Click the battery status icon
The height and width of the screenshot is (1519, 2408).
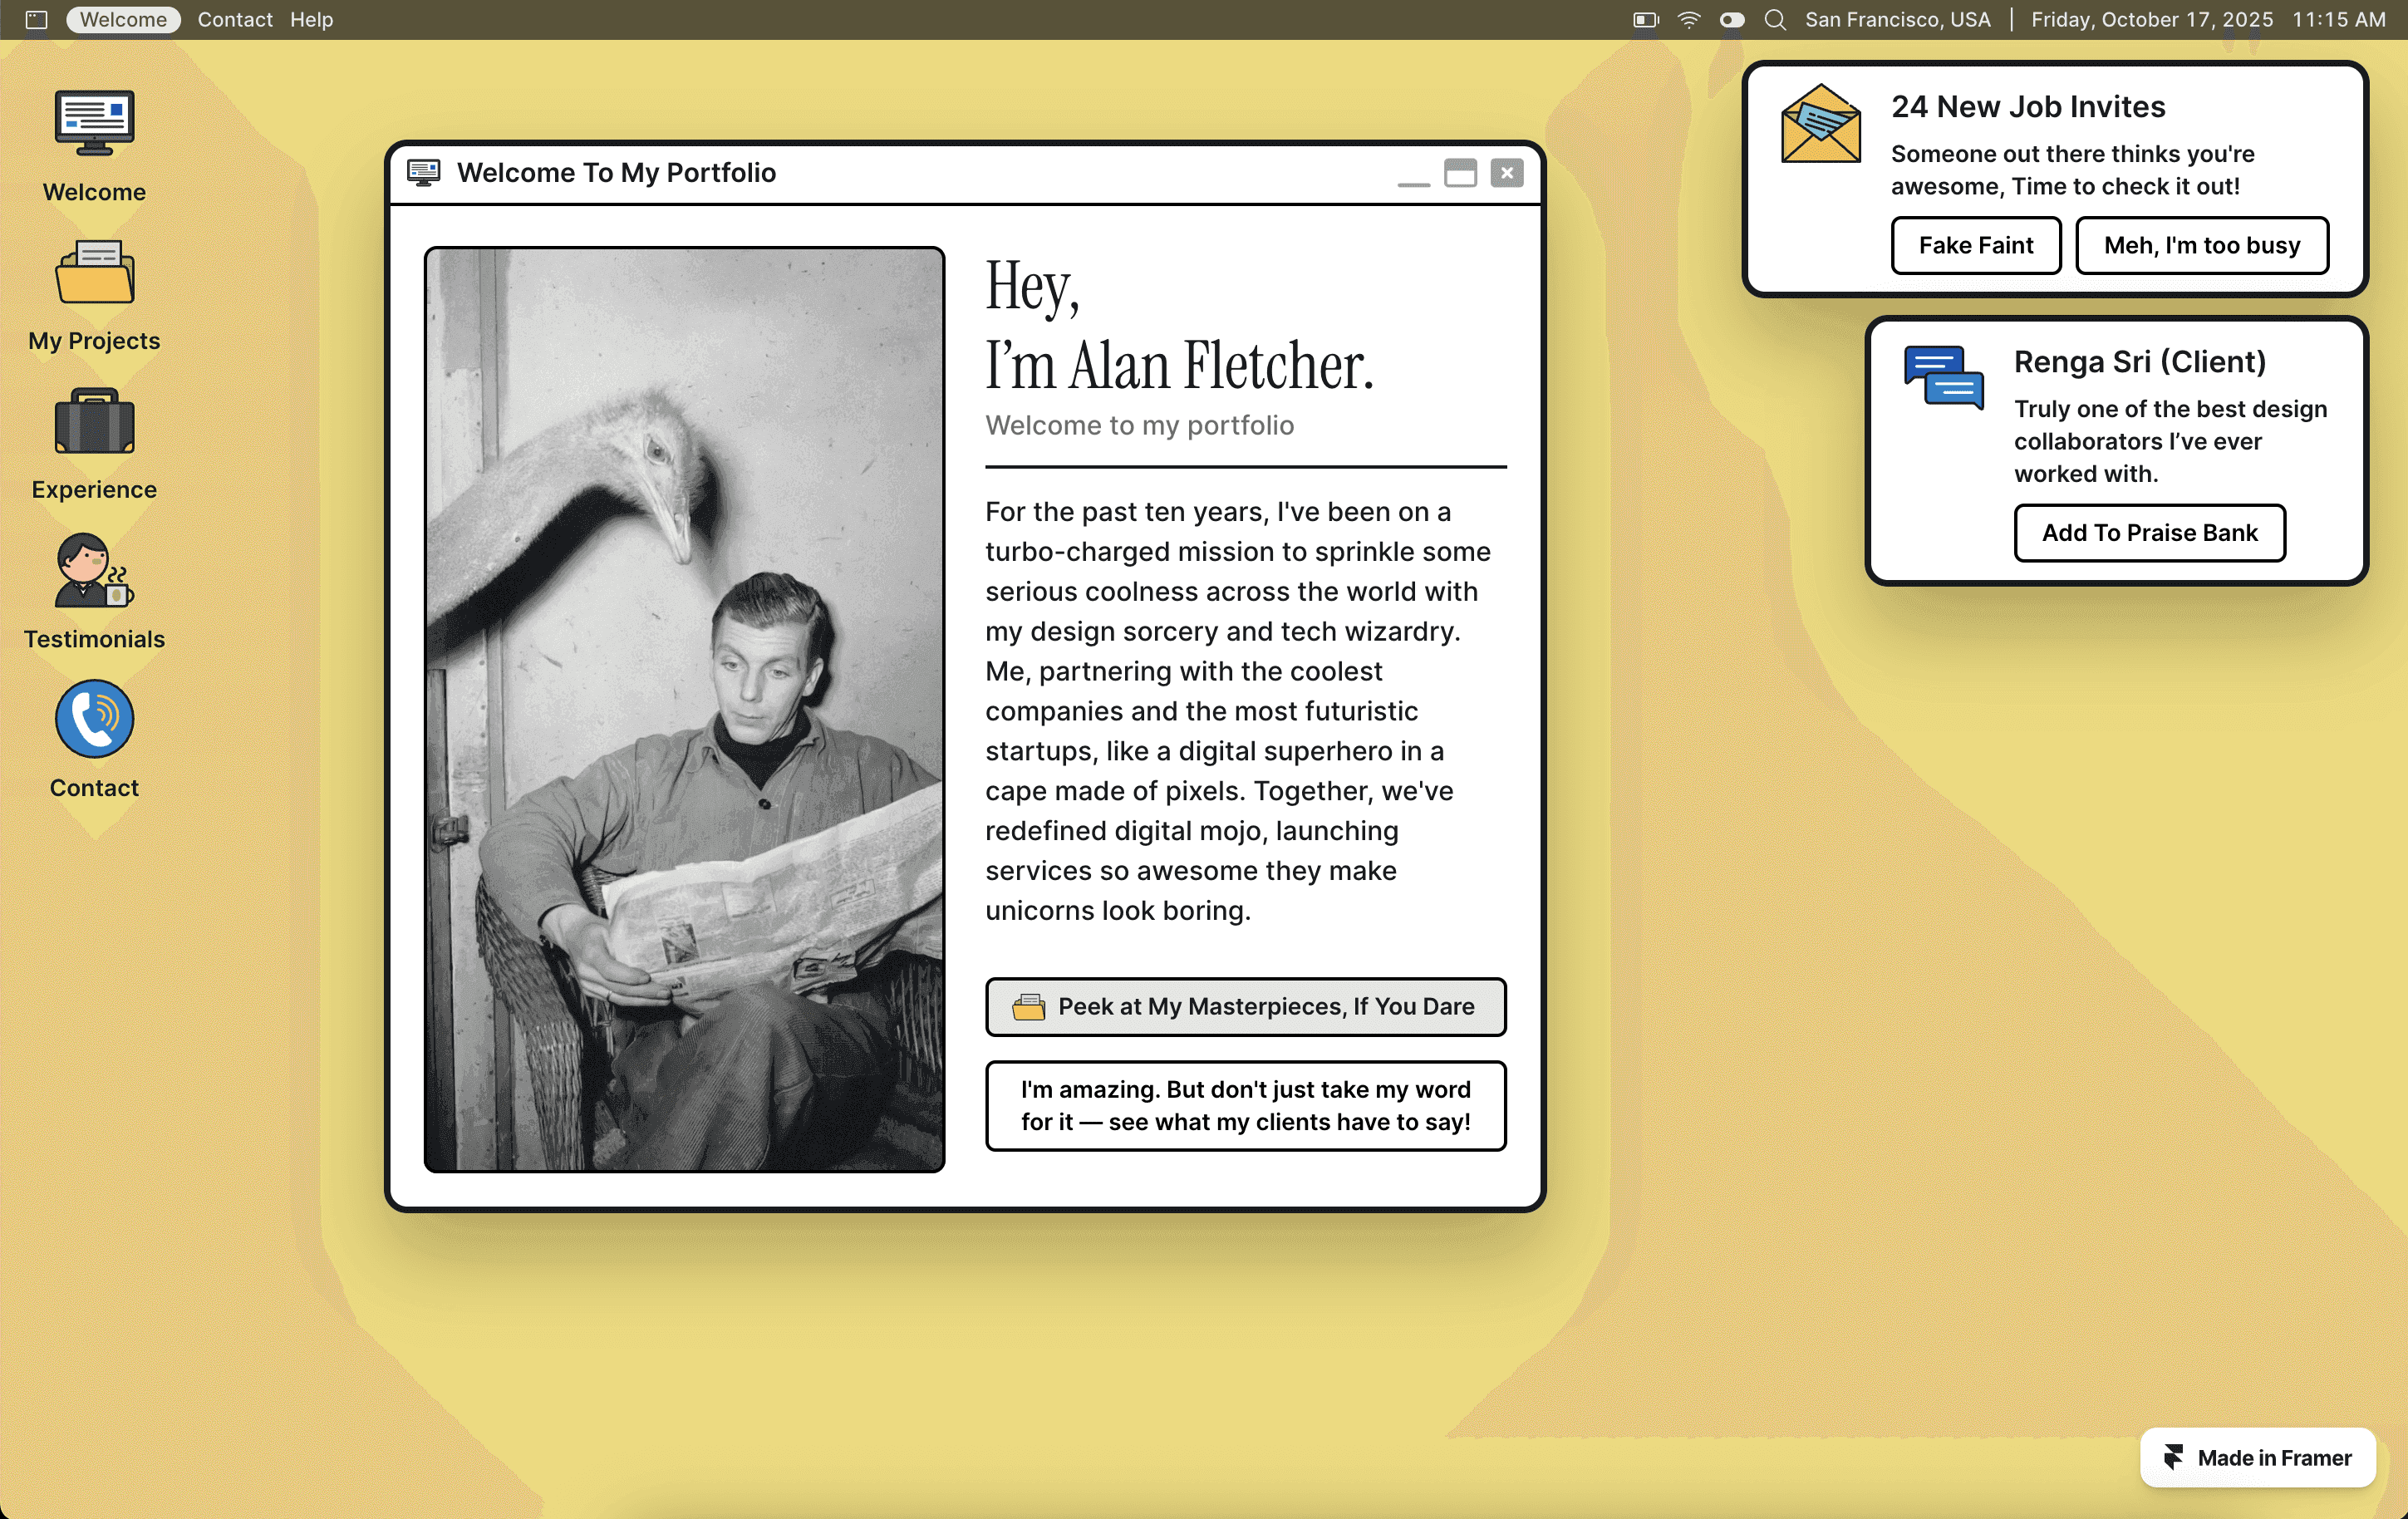point(1645,20)
